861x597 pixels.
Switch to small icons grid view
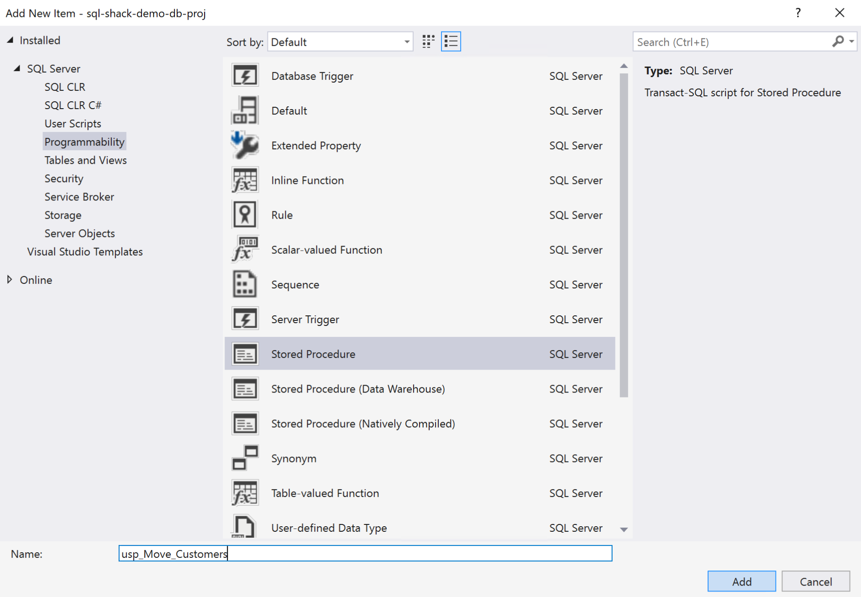click(x=428, y=42)
